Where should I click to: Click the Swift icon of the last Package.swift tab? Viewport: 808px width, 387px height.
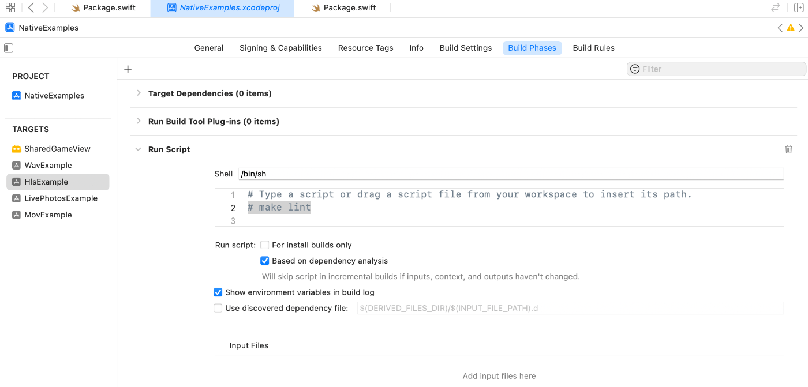tap(315, 8)
